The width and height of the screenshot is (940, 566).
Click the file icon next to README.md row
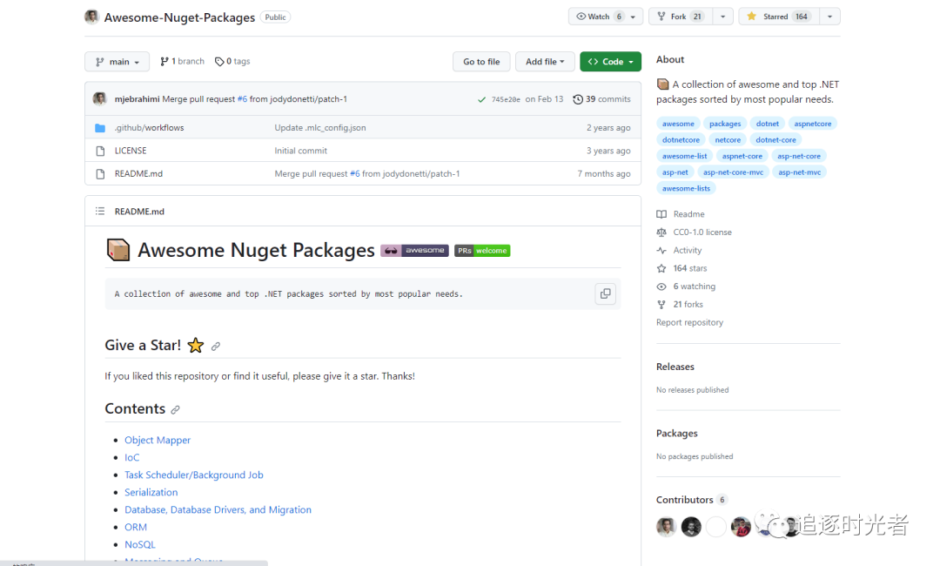[x=100, y=174]
